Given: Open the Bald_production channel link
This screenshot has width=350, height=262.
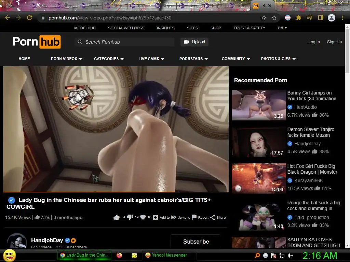Looking at the screenshot, I should [312, 217].
